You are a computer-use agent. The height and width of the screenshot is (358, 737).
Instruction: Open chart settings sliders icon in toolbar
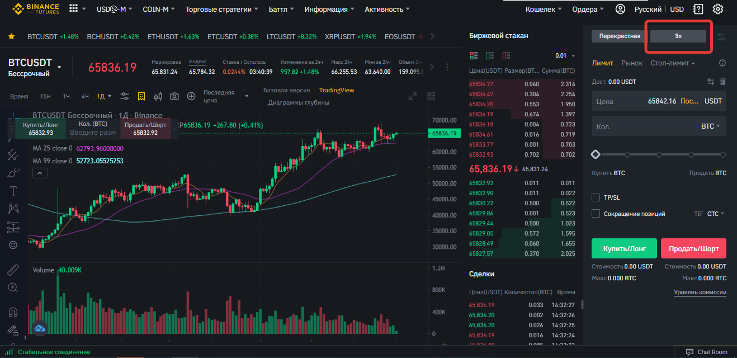(125, 96)
